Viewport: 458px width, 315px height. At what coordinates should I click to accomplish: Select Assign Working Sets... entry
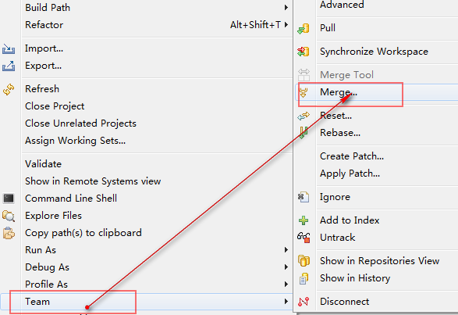click(x=76, y=141)
